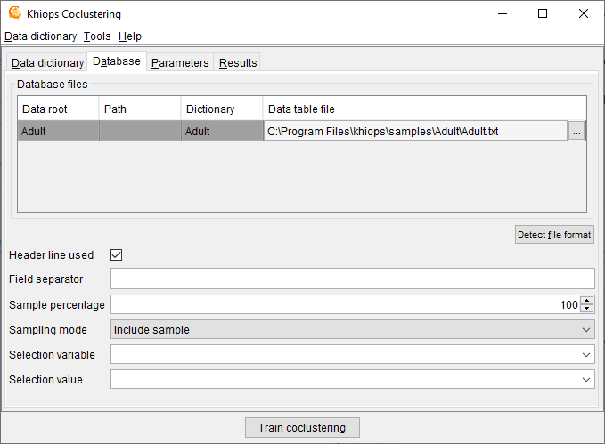Open the Sampling mode dropdown
This screenshot has width=605, height=444.
coord(352,329)
